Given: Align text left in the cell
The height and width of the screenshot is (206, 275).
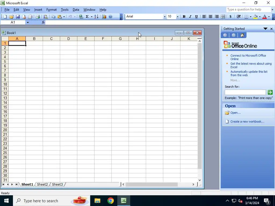Looking at the screenshot, I should (204, 16).
